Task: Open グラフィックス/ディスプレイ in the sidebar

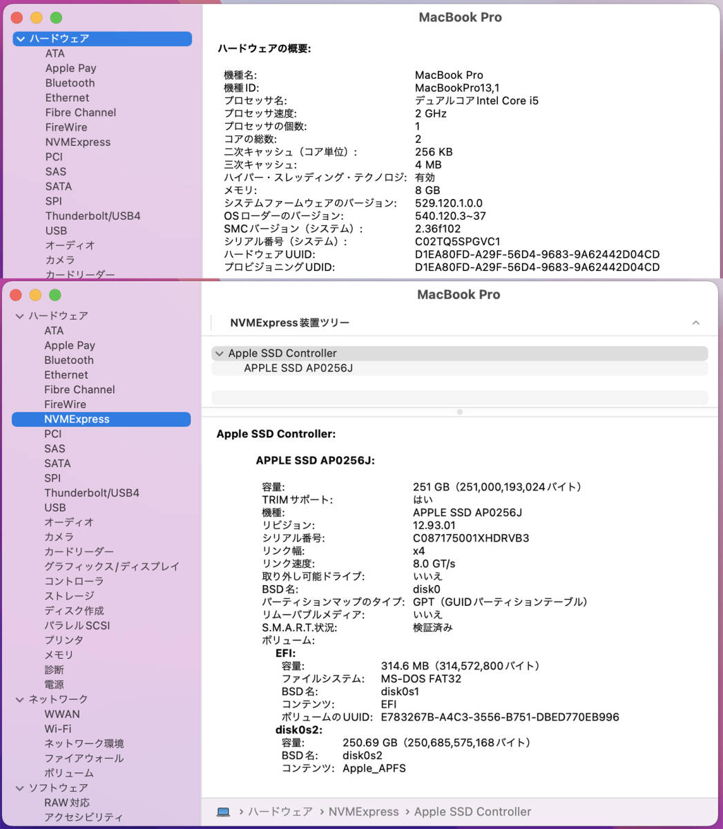Action: (x=112, y=566)
